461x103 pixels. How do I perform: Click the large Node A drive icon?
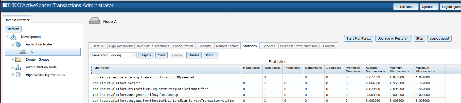pos(95,21)
